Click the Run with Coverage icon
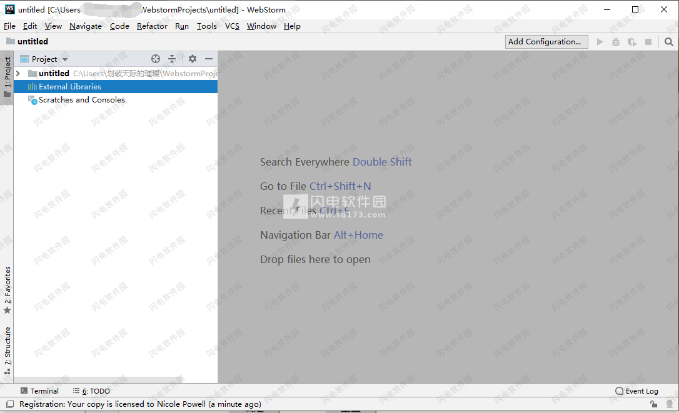 [632, 42]
